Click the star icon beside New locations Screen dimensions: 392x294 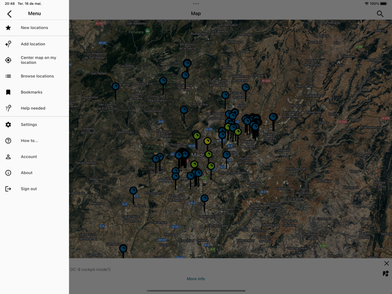(x=8, y=28)
